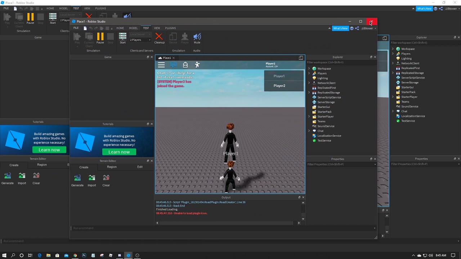Select Player1 in the player list
The height and width of the screenshot is (259, 461).
pyautogui.click(x=284, y=76)
